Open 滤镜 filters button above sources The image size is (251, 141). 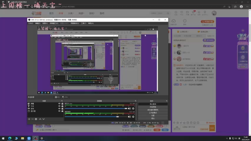coord(65,97)
